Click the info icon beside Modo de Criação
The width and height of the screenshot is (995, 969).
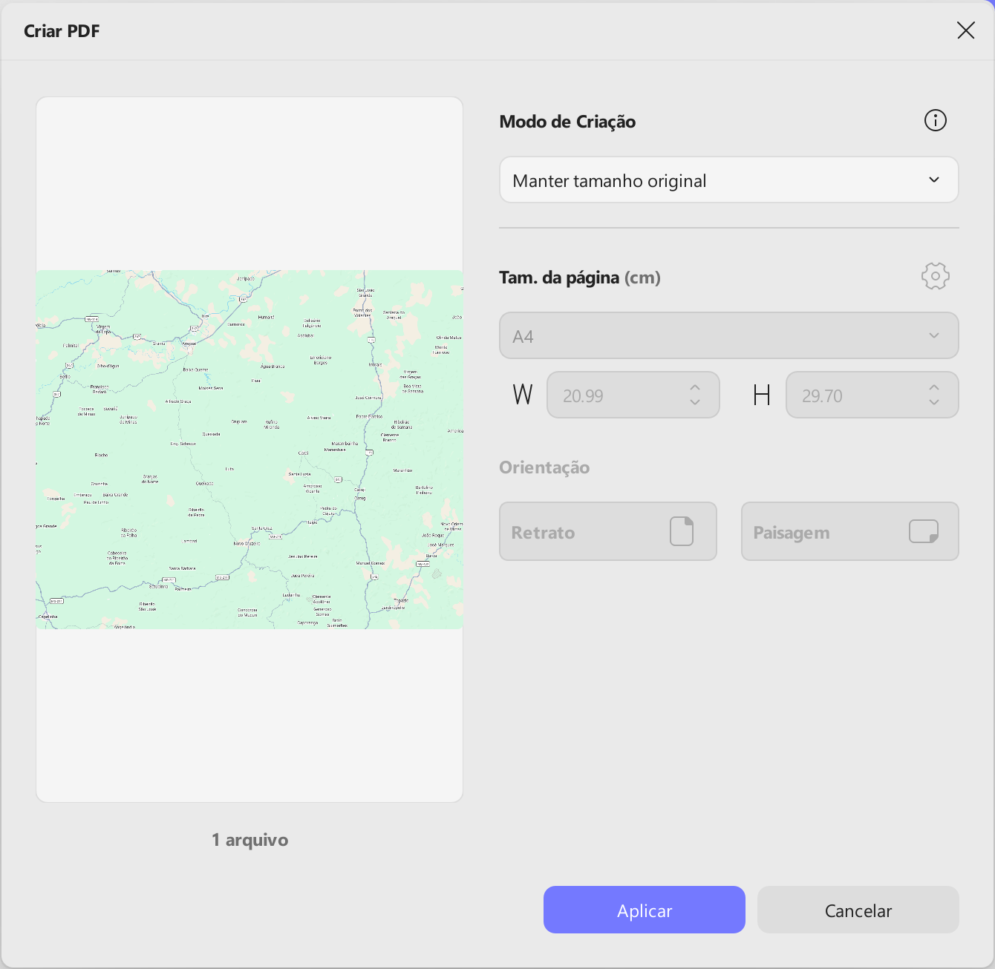coord(935,120)
